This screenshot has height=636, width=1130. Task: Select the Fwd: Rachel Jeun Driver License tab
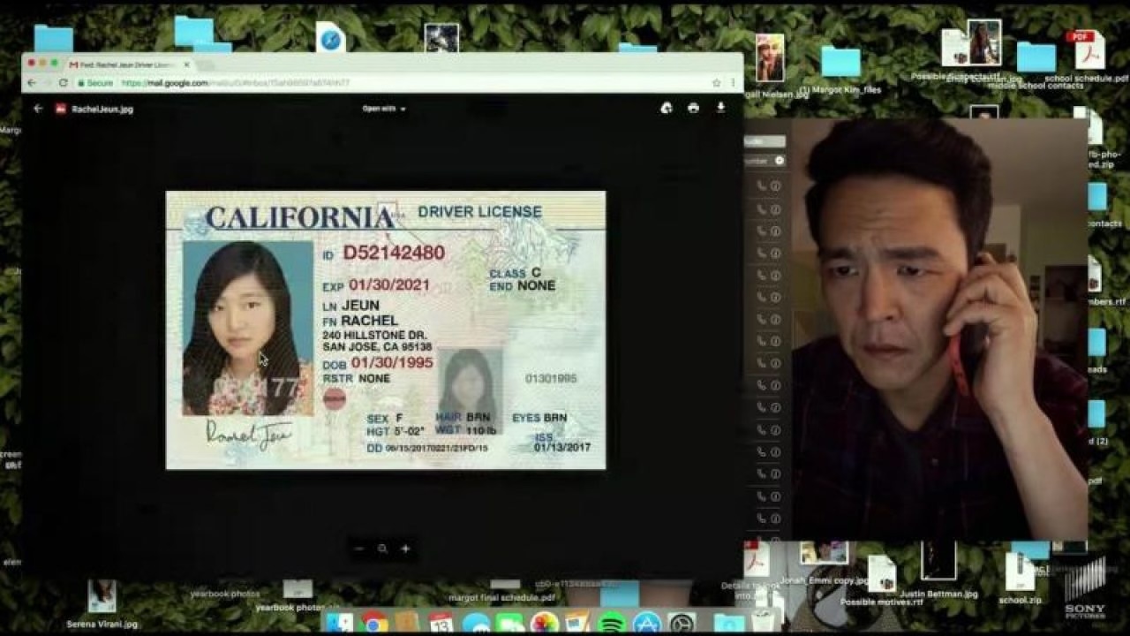(x=129, y=64)
